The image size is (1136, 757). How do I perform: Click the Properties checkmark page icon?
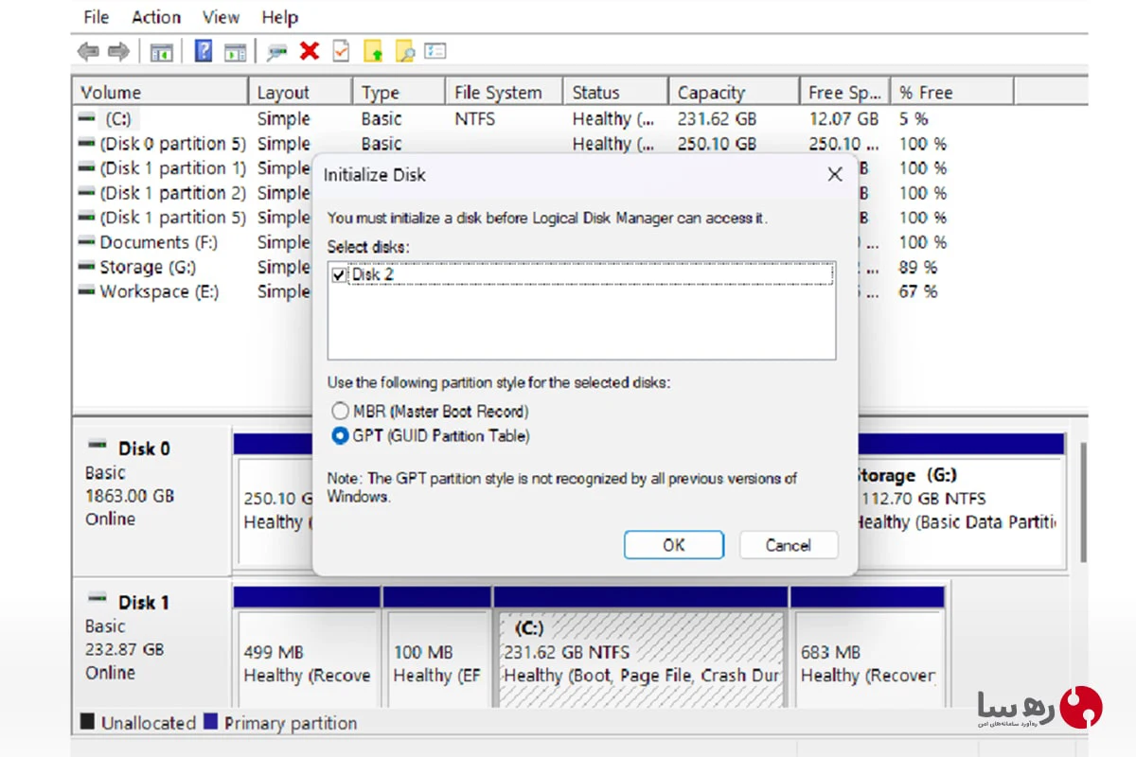click(341, 50)
